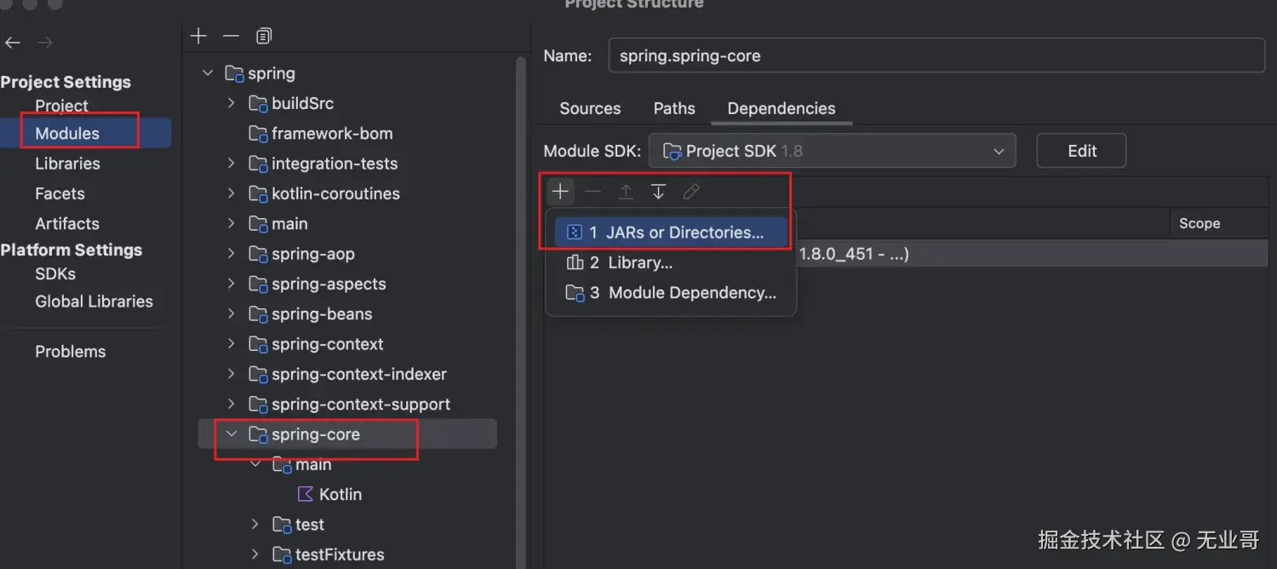Select the test node under spring-core
Image resolution: width=1277 pixels, height=569 pixels.
[309, 525]
